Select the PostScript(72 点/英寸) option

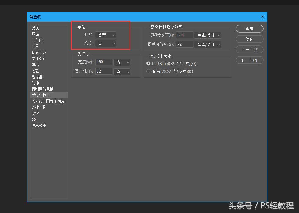148,64
